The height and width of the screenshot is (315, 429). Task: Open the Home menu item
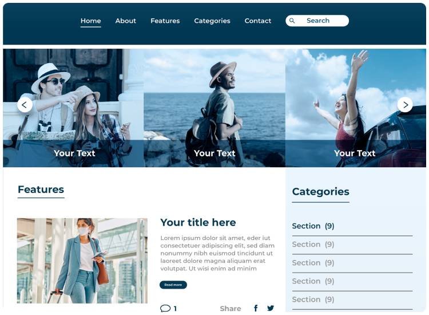[90, 21]
